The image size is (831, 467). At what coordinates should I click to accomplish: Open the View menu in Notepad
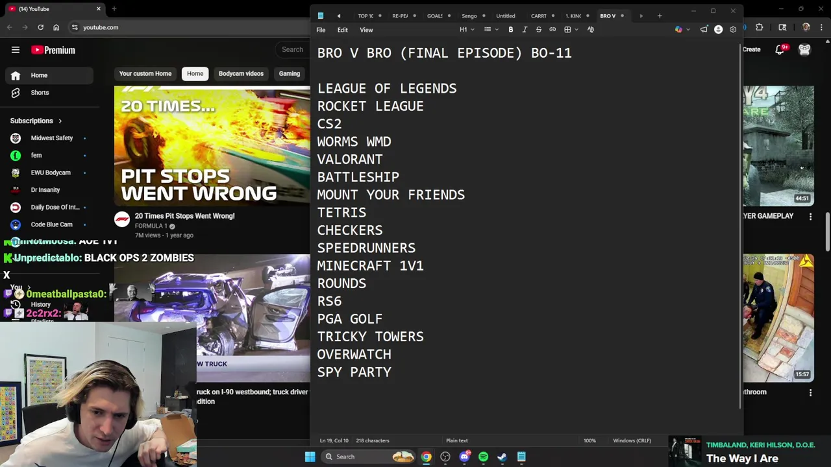pos(366,30)
